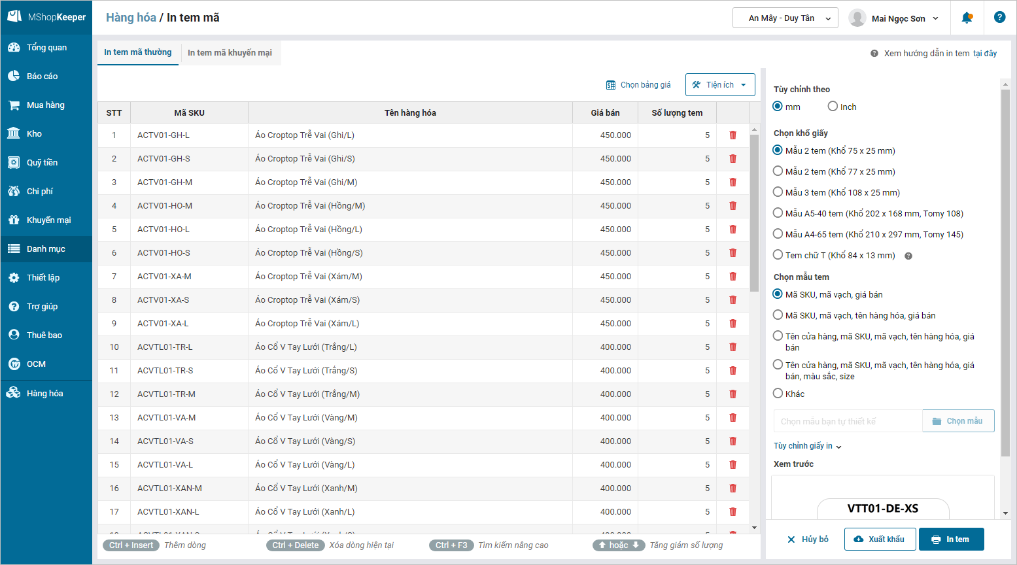Open the help question mark icon in header
Image resolution: width=1017 pixels, height=565 pixels.
pos(999,18)
